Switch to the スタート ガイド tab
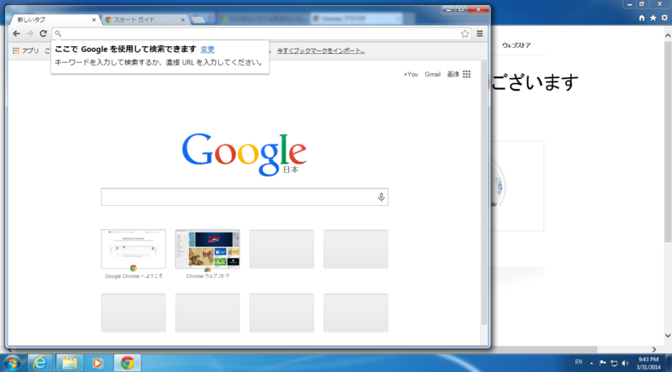672x372 pixels. [x=144, y=19]
